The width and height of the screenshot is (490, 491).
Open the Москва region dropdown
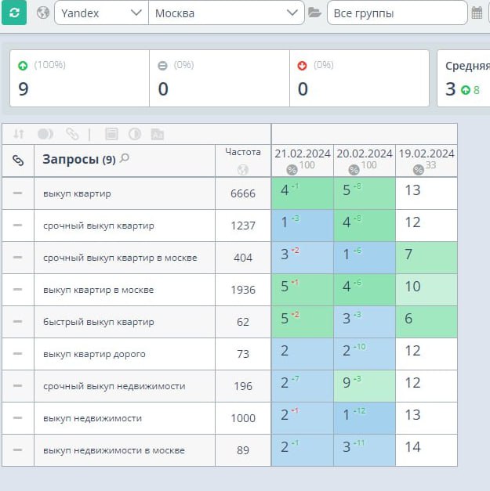tap(227, 13)
